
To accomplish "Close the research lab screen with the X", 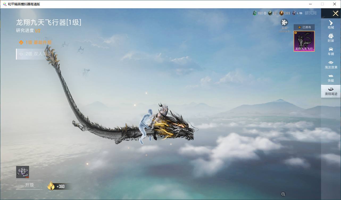I will tap(335, 13).
